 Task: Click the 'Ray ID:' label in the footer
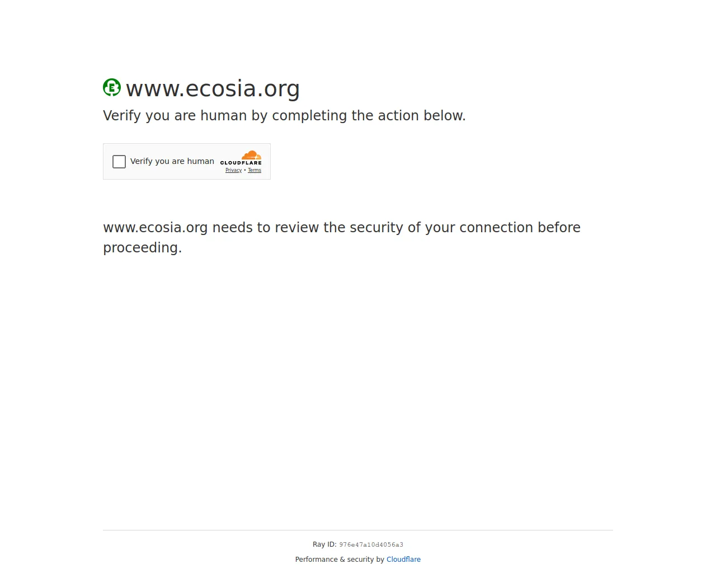(324, 544)
